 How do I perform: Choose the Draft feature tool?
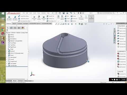click(x=67, y=18)
